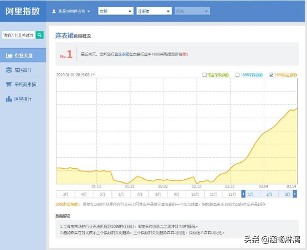The height and width of the screenshot is (250, 307).
Task: Select the 采购商素描 menu item
Action: (23, 84)
